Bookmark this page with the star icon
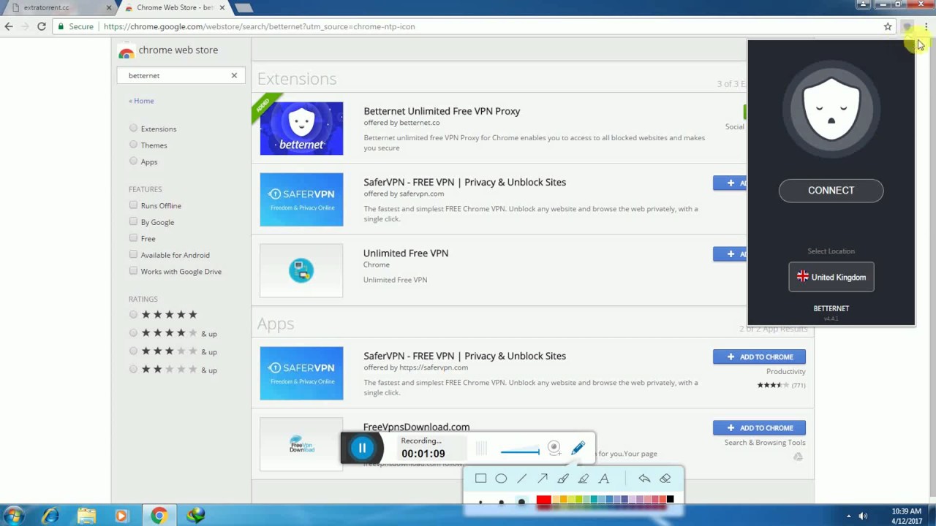 (x=888, y=26)
